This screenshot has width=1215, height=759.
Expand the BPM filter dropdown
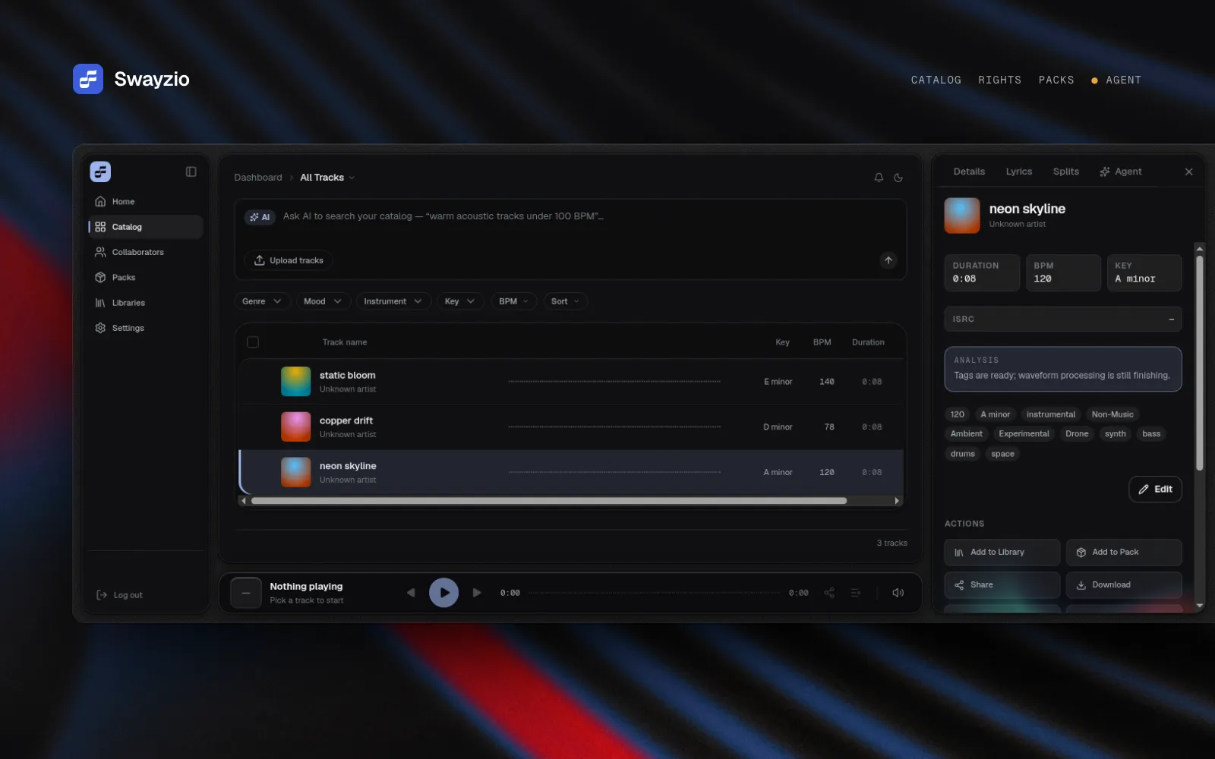coord(514,301)
